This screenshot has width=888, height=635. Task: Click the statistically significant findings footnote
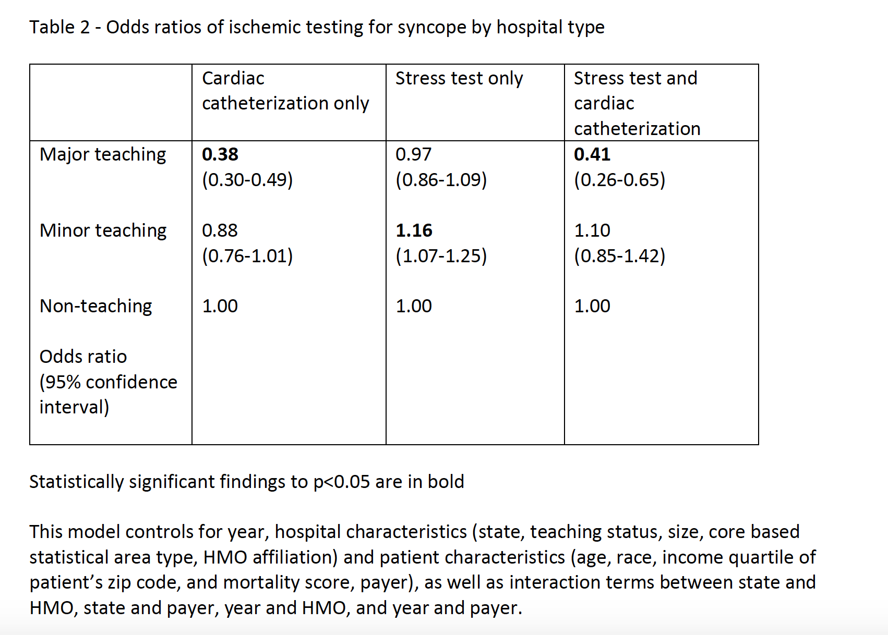[247, 482]
